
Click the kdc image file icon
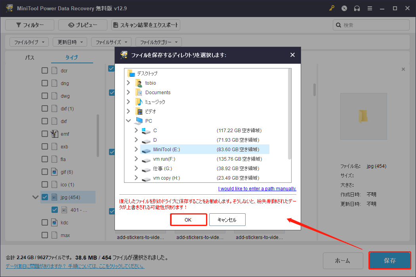[54, 222]
